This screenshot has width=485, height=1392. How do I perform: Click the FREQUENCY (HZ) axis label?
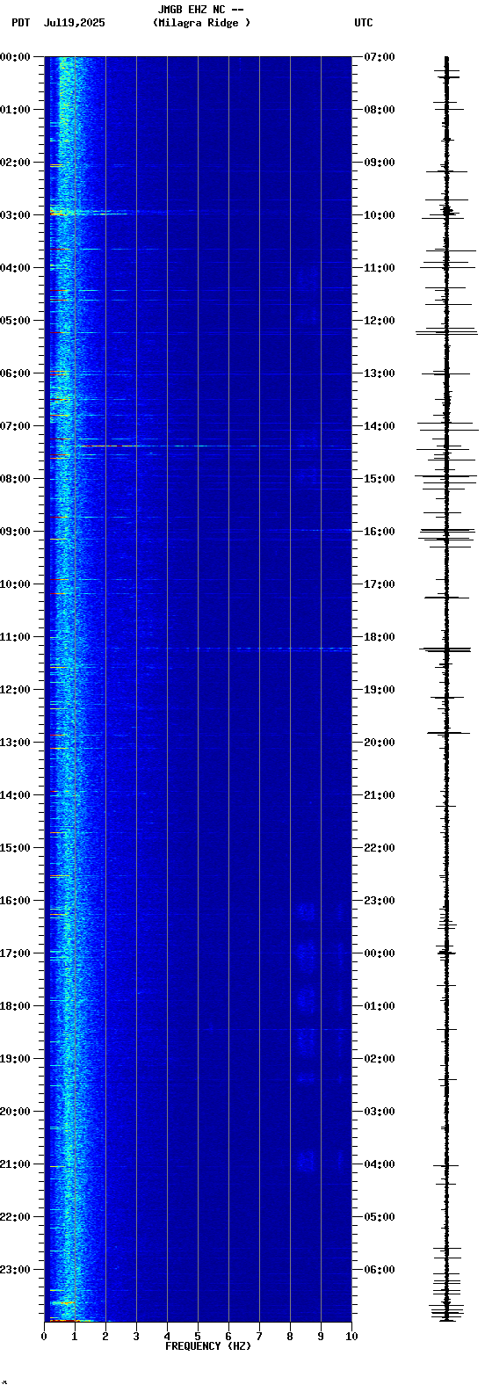click(x=208, y=1346)
